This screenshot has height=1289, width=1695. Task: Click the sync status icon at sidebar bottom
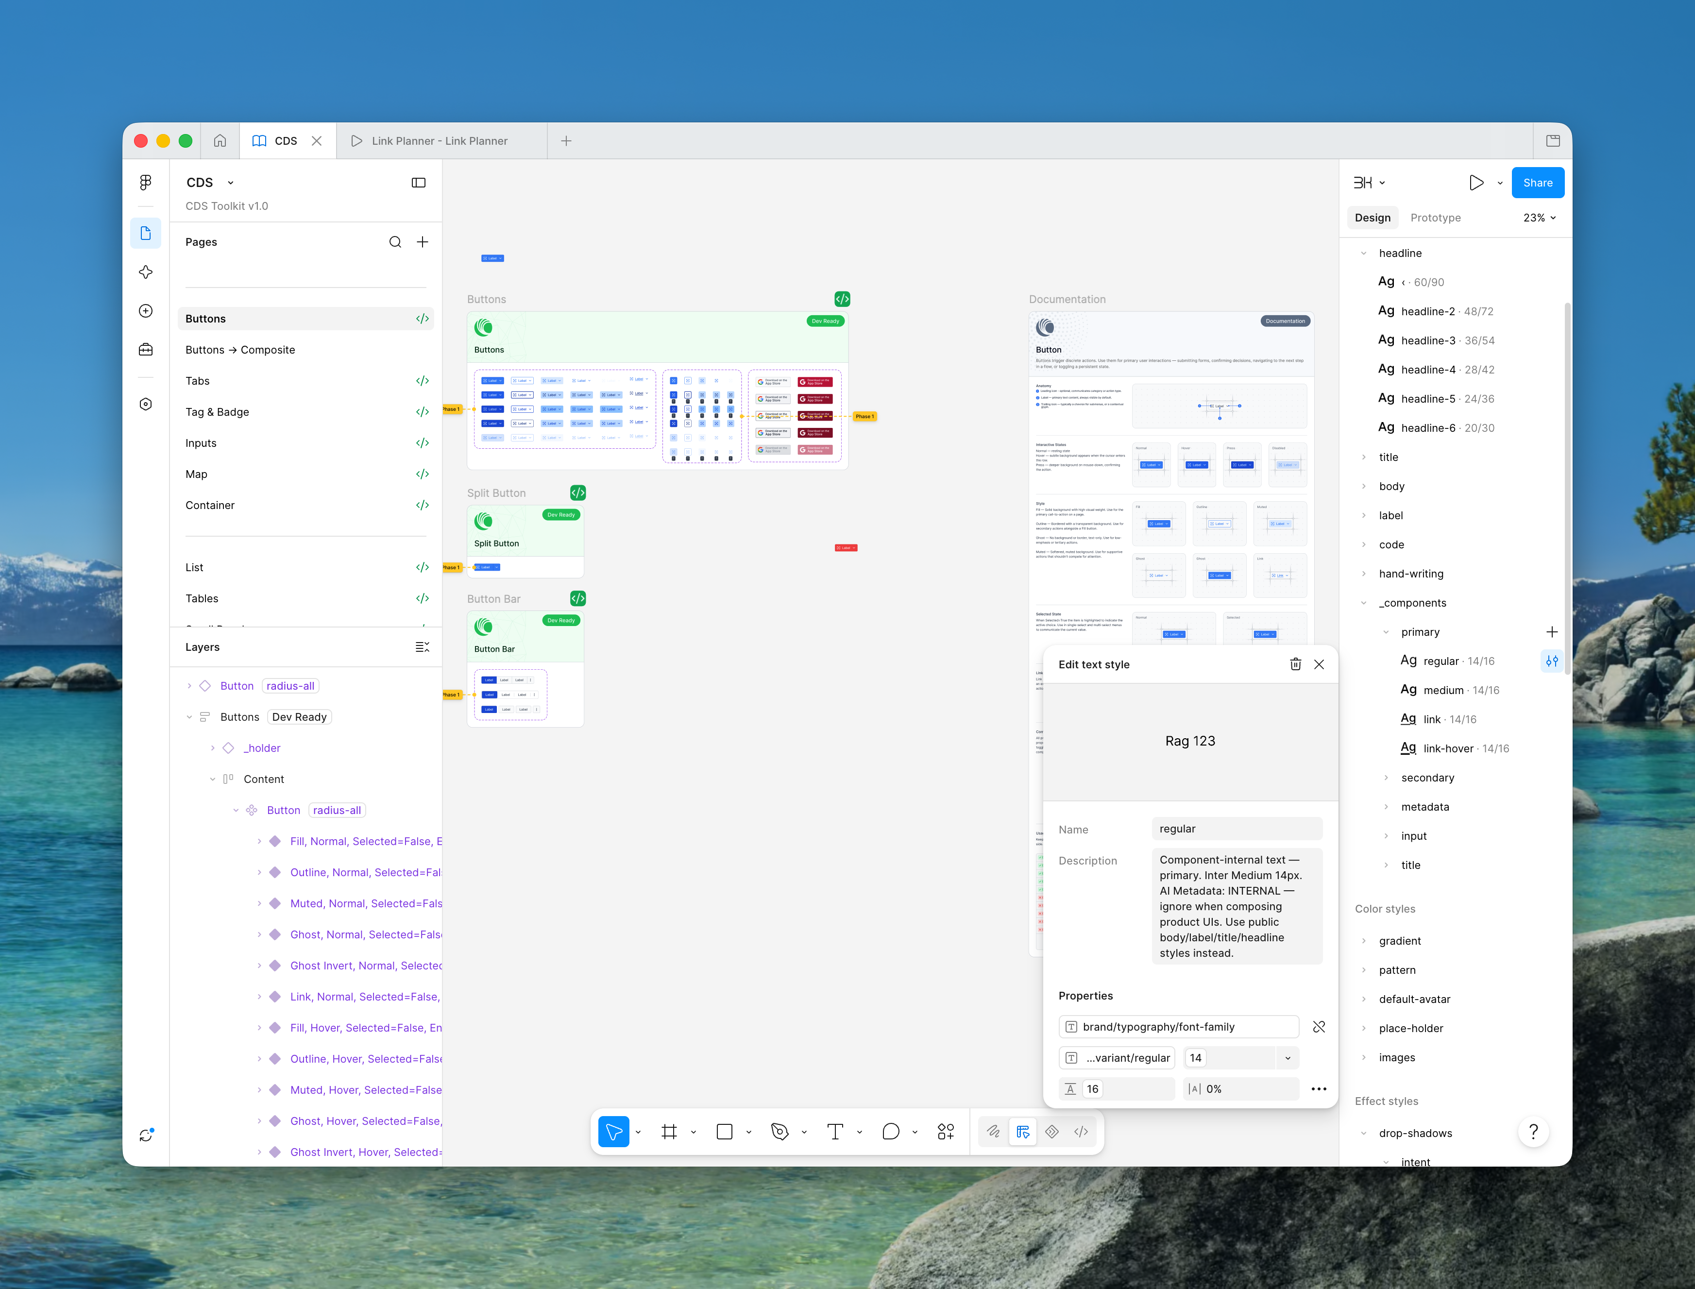[146, 1135]
